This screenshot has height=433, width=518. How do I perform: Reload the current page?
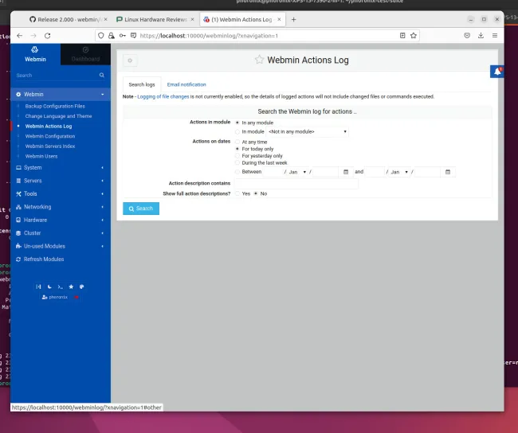48,36
